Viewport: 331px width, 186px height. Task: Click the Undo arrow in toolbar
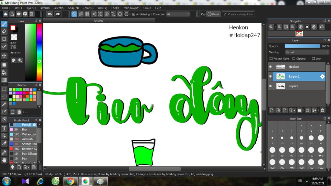point(49,14)
